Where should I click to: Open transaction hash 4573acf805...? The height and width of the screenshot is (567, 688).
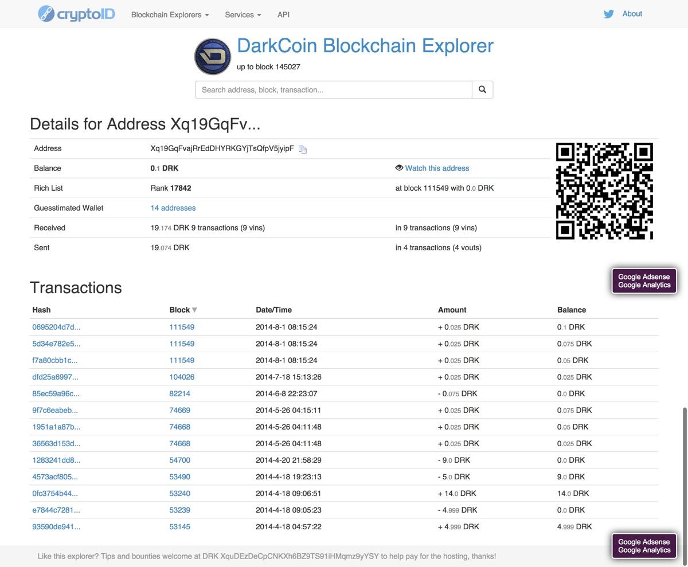tap(55, 477)
